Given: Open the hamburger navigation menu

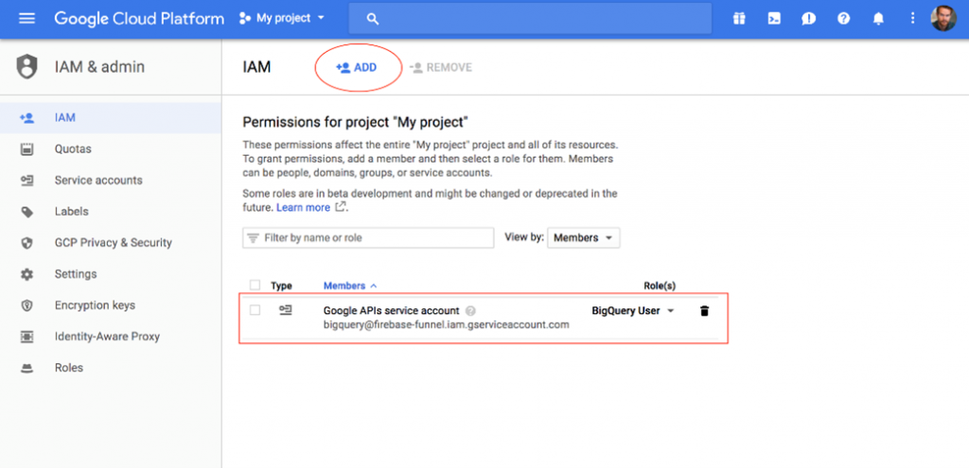Looking at the screenshot, I should click(x=26, y=19).
